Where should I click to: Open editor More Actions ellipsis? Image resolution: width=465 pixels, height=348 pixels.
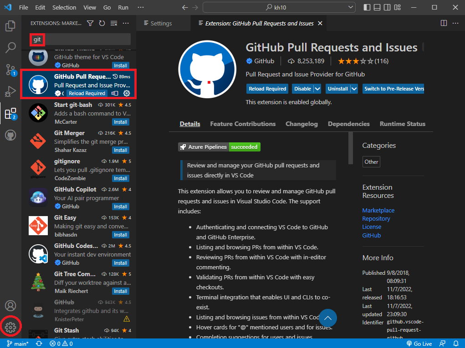tap(455, 23)
